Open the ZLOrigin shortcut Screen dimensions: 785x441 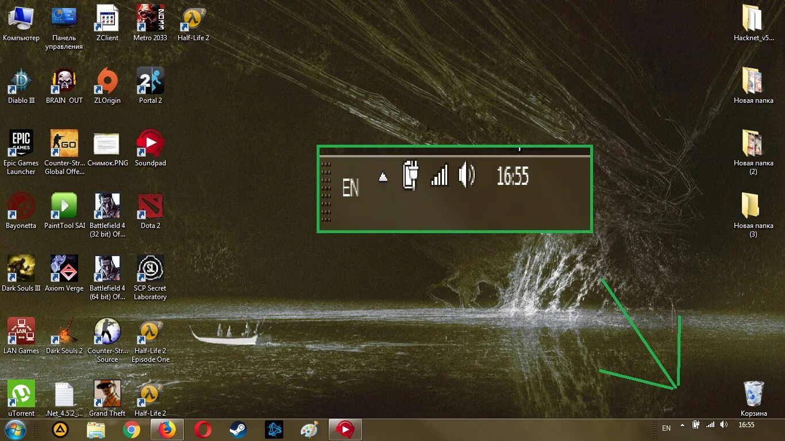click(107, 86)
